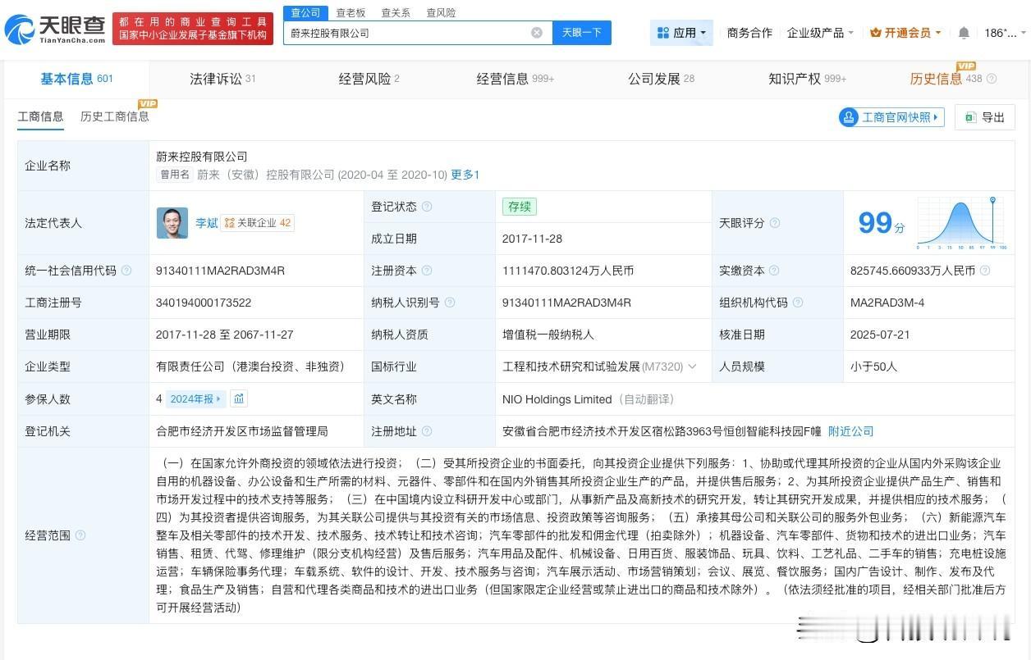Open the 应用 apps dropdown
Image resolution: width=1031 pixels, height=660 pixels.
pos(682,33)
